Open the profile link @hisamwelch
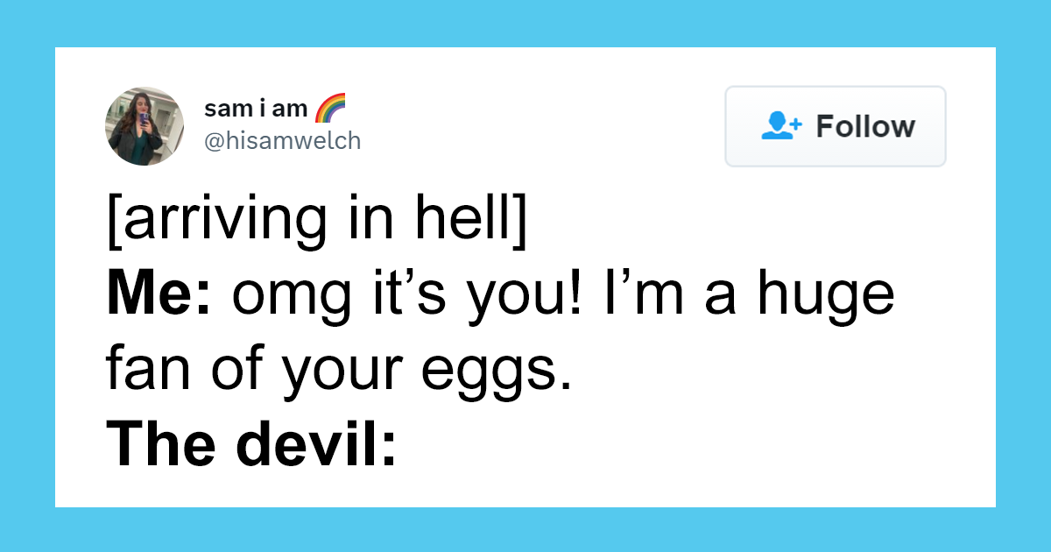The width and height of the screenshot is (1051, 552). (282, 140)
